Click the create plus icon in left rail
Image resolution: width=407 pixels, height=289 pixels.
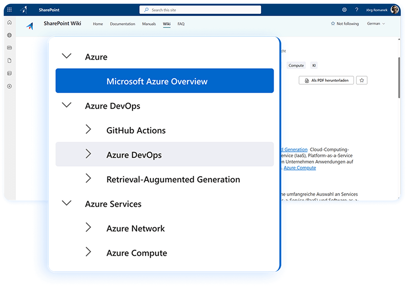pyautogui.click(x=9, y=86)
